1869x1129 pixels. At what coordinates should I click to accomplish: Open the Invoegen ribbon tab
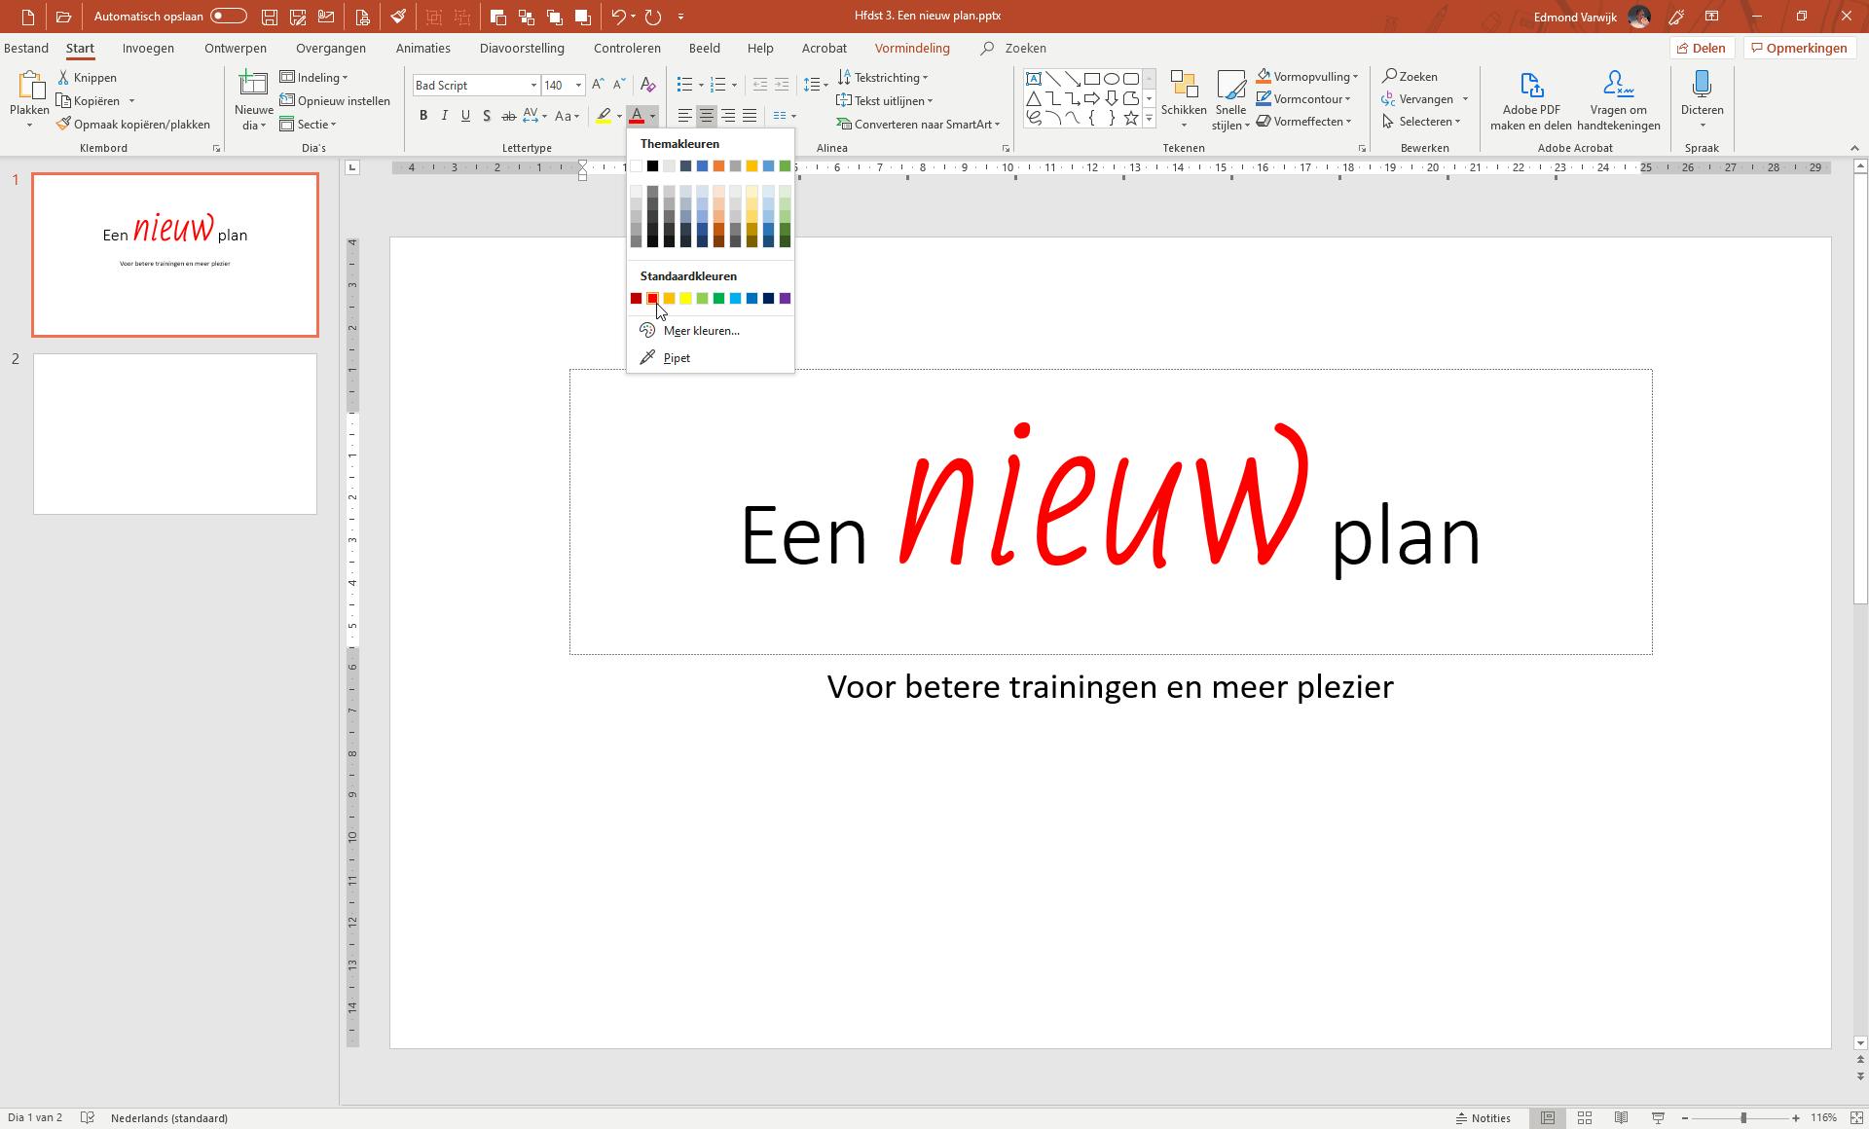[148, 48]
